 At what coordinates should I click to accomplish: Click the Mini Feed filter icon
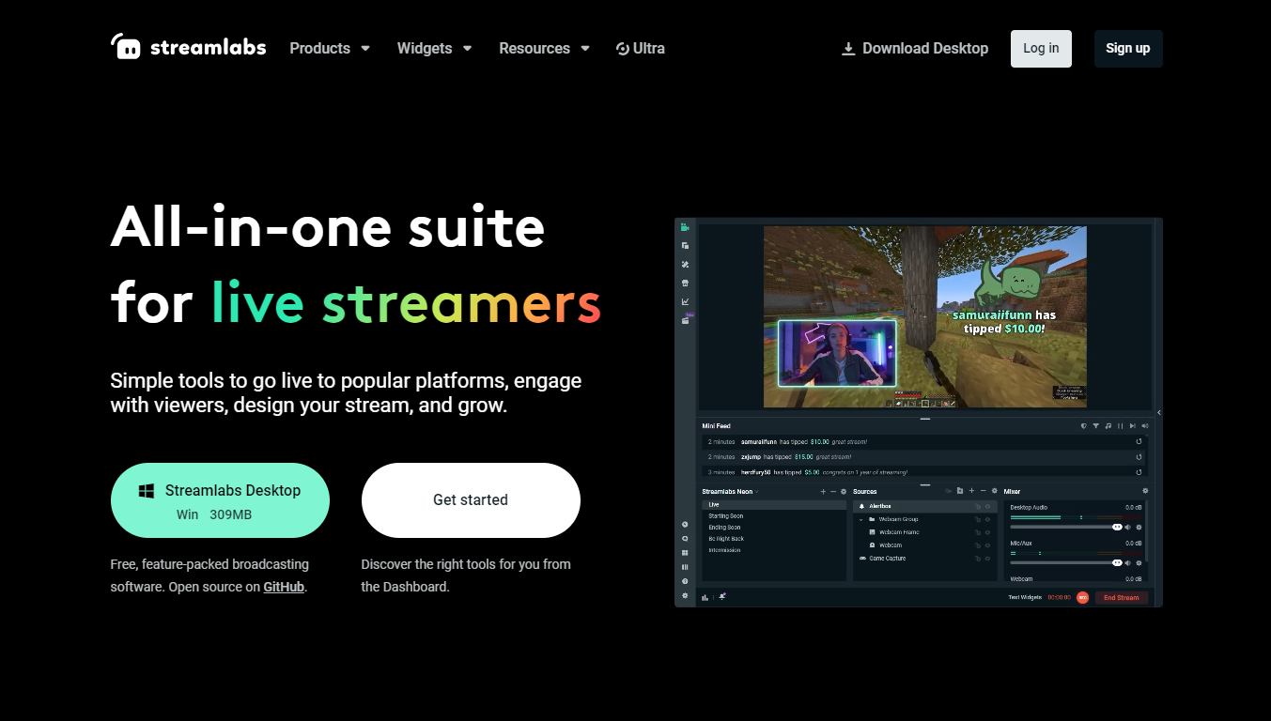pos(1095,426)
